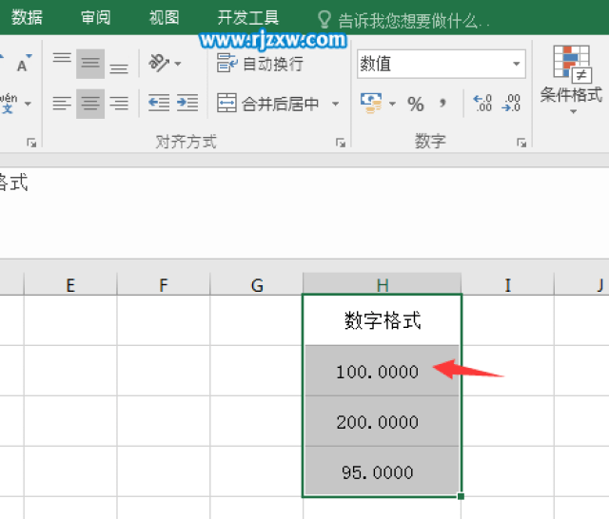Open accounting format dropdown arrow
Viewport: 609px width, 519px height.
point(392,104)
